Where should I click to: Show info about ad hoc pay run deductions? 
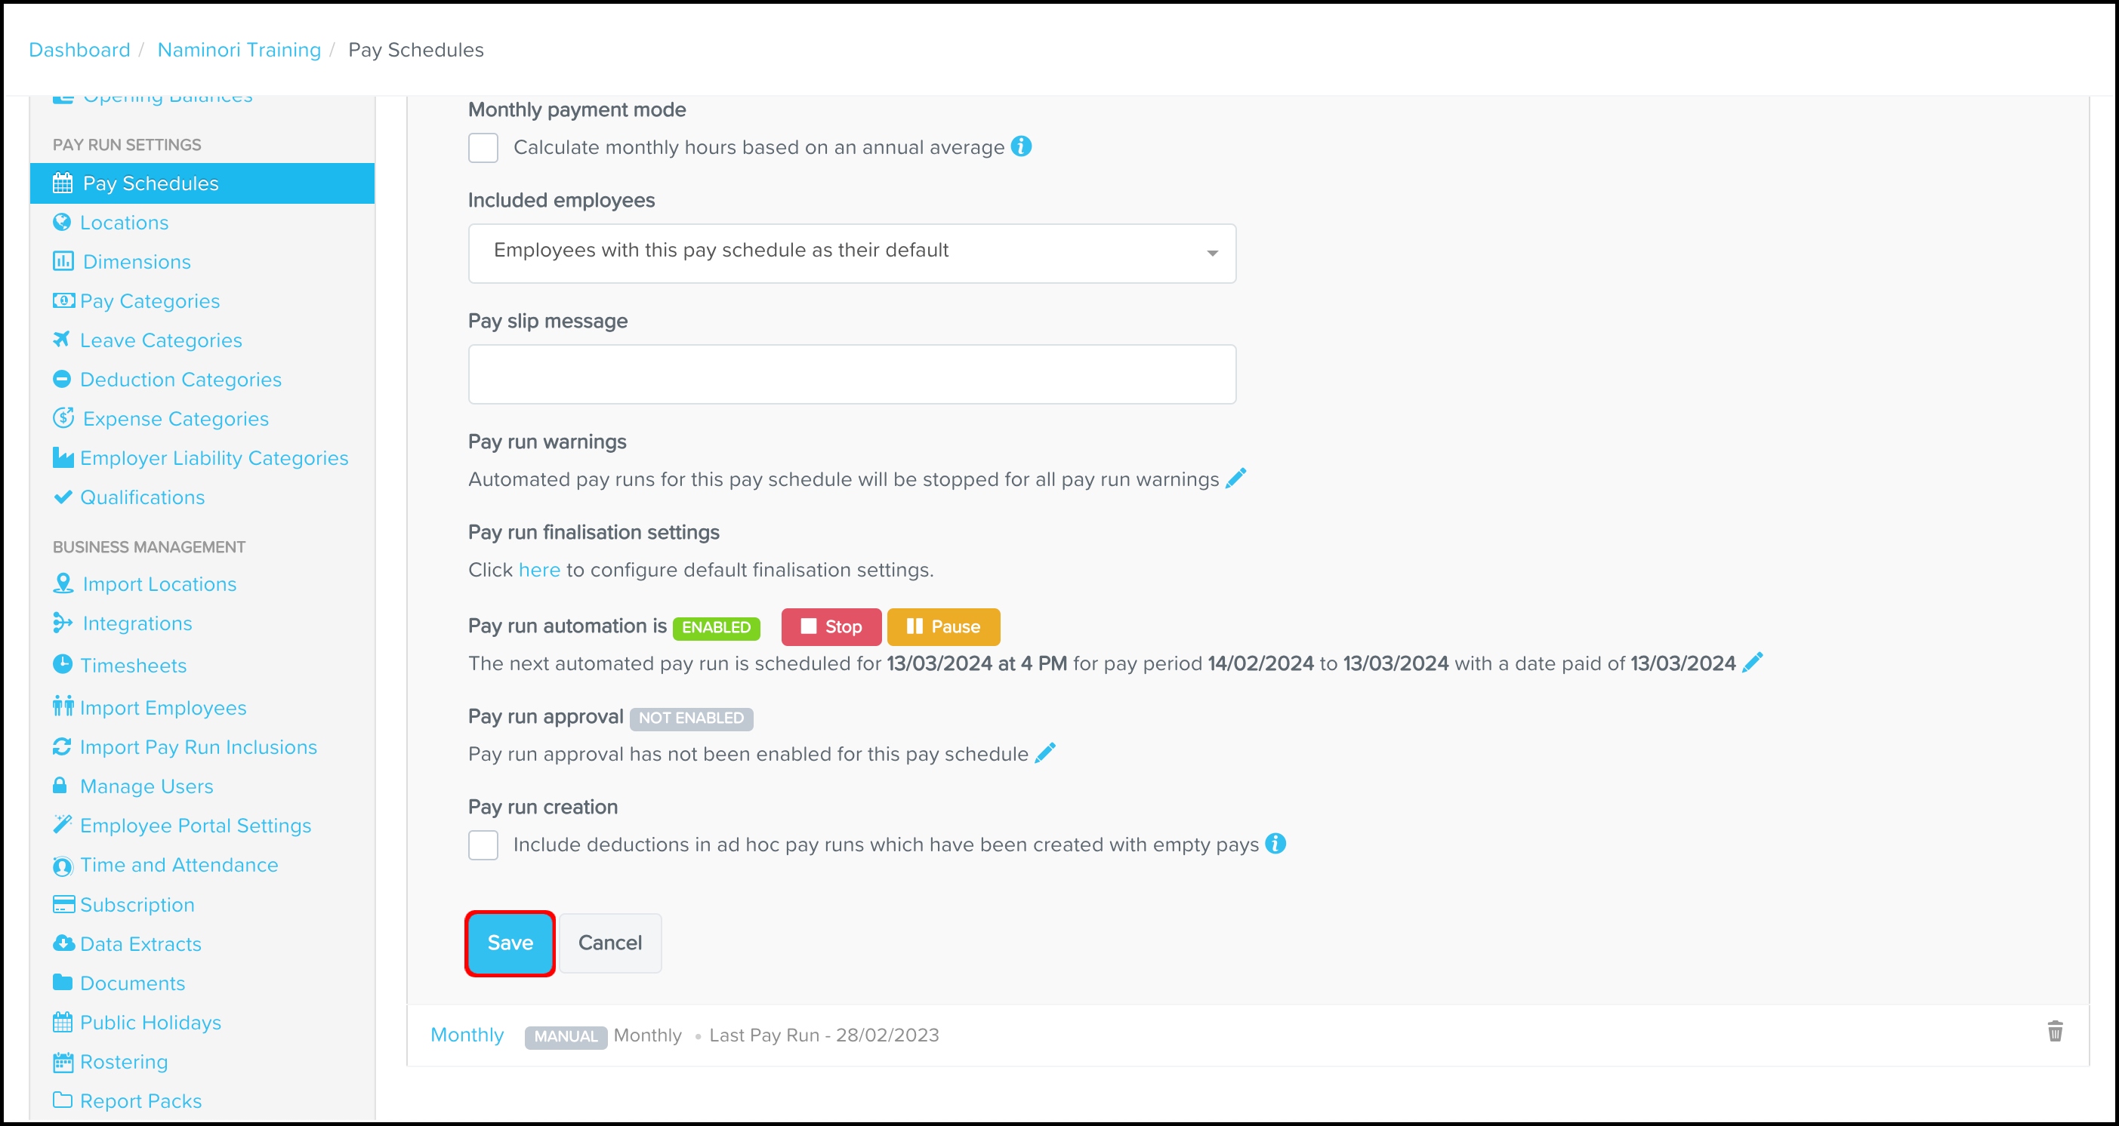pyautogui.click(x=1275, y=843)
